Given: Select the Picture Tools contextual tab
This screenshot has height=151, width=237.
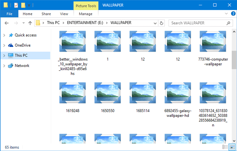Looking at the screenshot, I should (x=86, y=6).
